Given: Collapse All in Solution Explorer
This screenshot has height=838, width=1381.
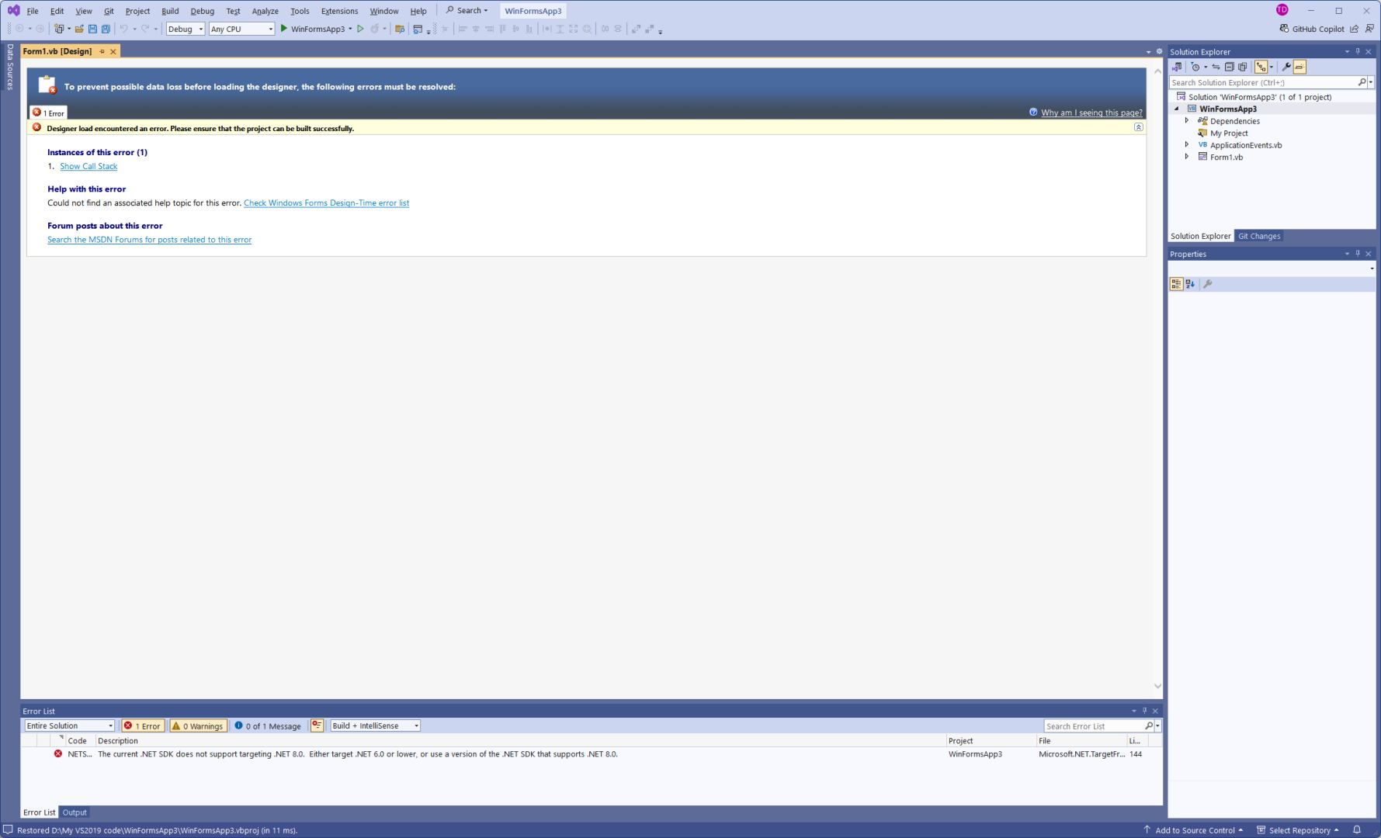Looking at the screenshot, I should [1229, 67].
